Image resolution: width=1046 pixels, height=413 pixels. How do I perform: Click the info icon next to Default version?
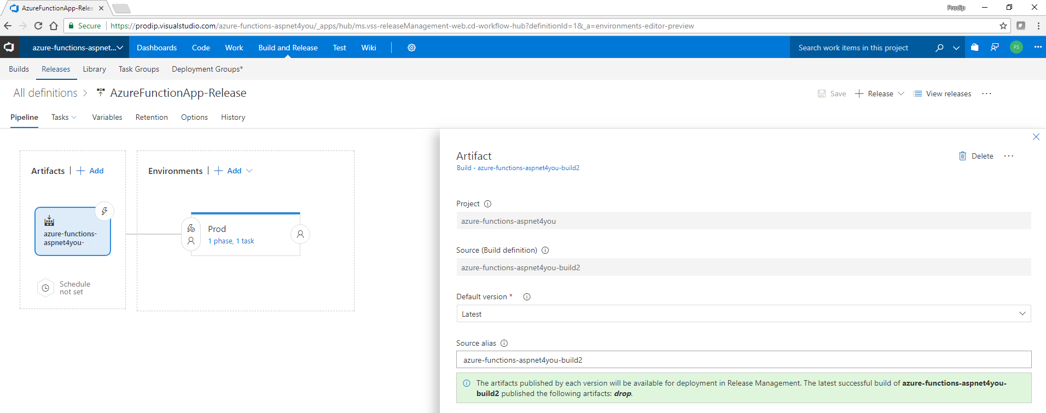(527, 296)
